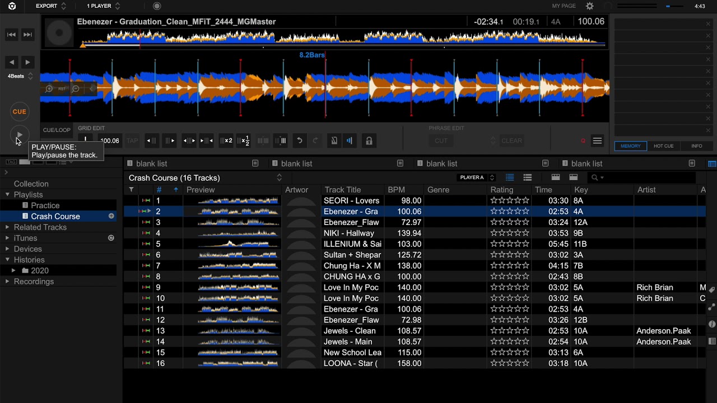Skip to previous track

11,35
